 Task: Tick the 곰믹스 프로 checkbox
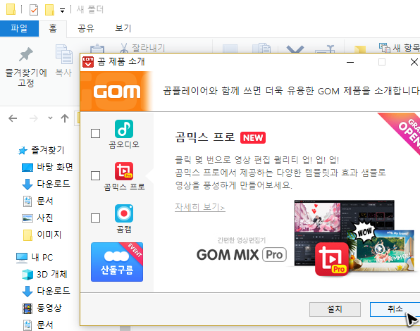point(95,176)
